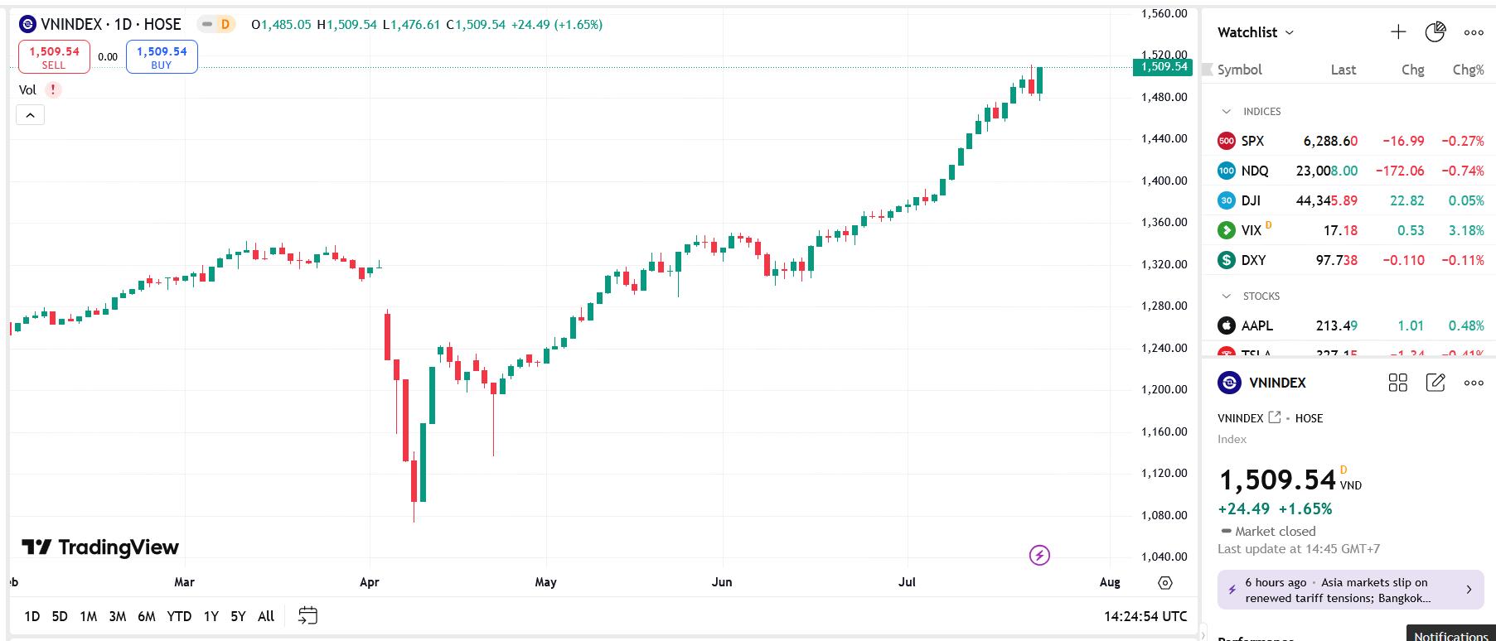Click the NDQ change value −172.06
The width and height of the screenshot is (1496, 641).
point(1400,171)
